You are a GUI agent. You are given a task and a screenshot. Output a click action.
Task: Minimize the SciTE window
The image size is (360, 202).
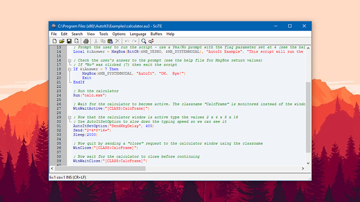[276, 26]
